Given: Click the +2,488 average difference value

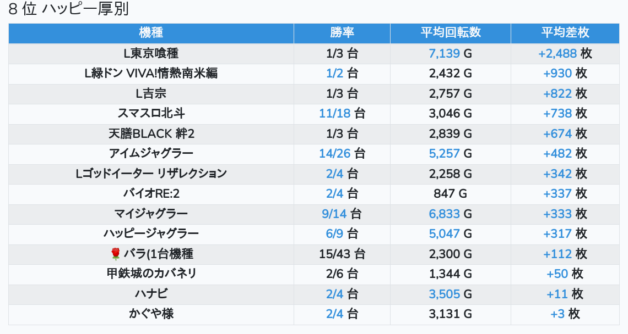Looking at the screenshot, I should pos(557,53).
